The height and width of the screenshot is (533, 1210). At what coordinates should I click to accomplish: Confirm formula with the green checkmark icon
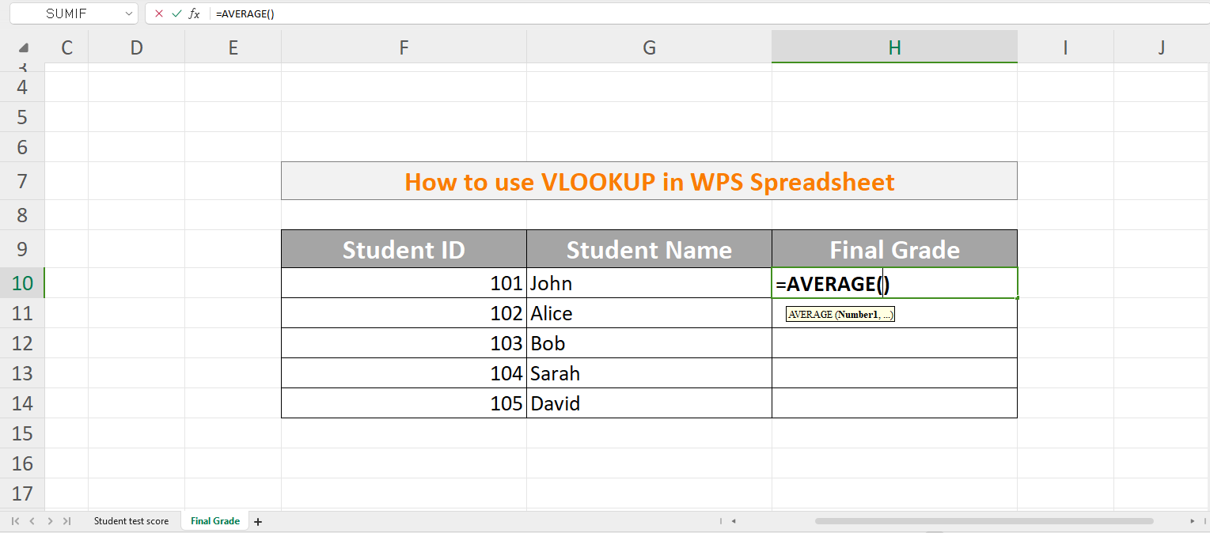point(176,13)
